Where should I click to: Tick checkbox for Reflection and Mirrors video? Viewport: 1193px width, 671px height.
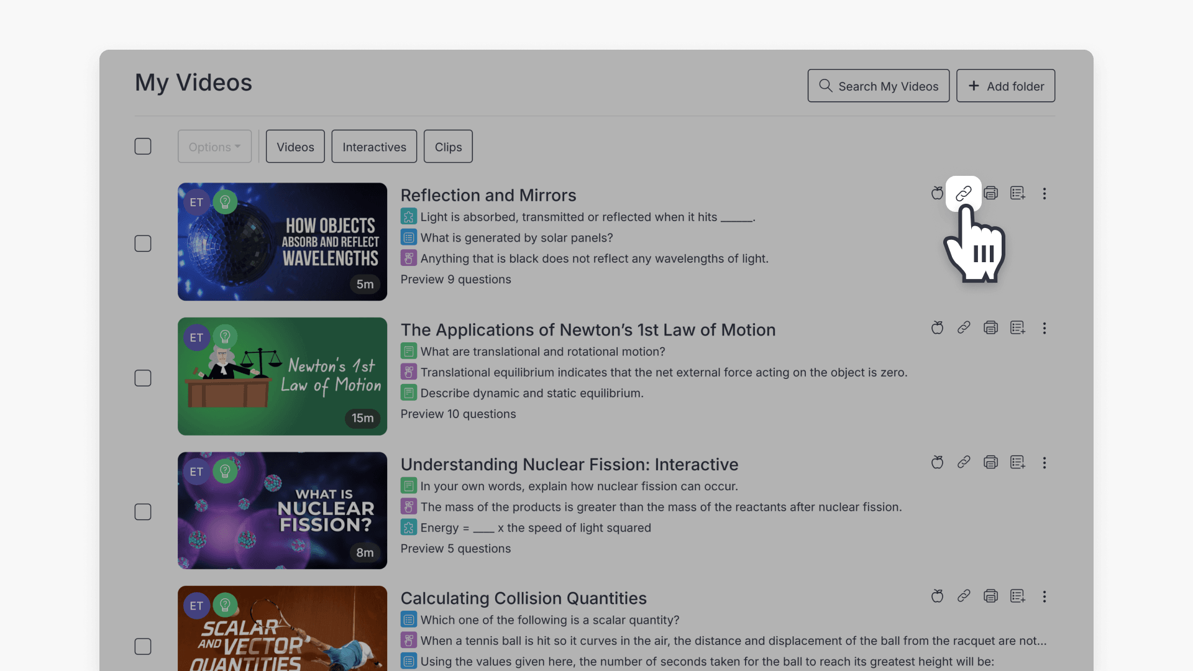[x=143, y=244]
